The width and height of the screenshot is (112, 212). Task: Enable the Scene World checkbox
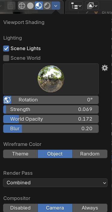pyautogui.click(x=6, y=58)
